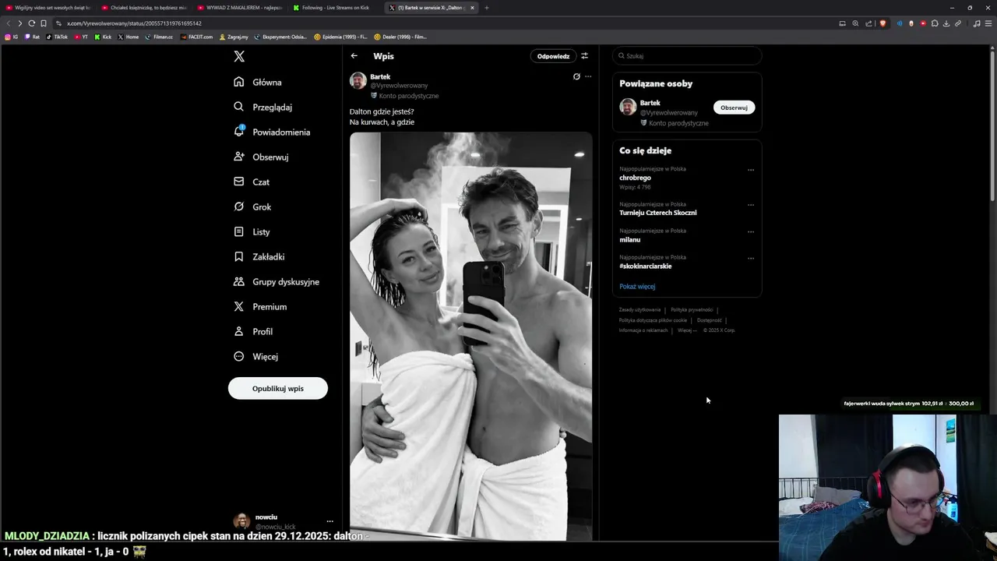Screen dimensions: 997x561
Task: Click the browser address bar URL
Action: 134,23
